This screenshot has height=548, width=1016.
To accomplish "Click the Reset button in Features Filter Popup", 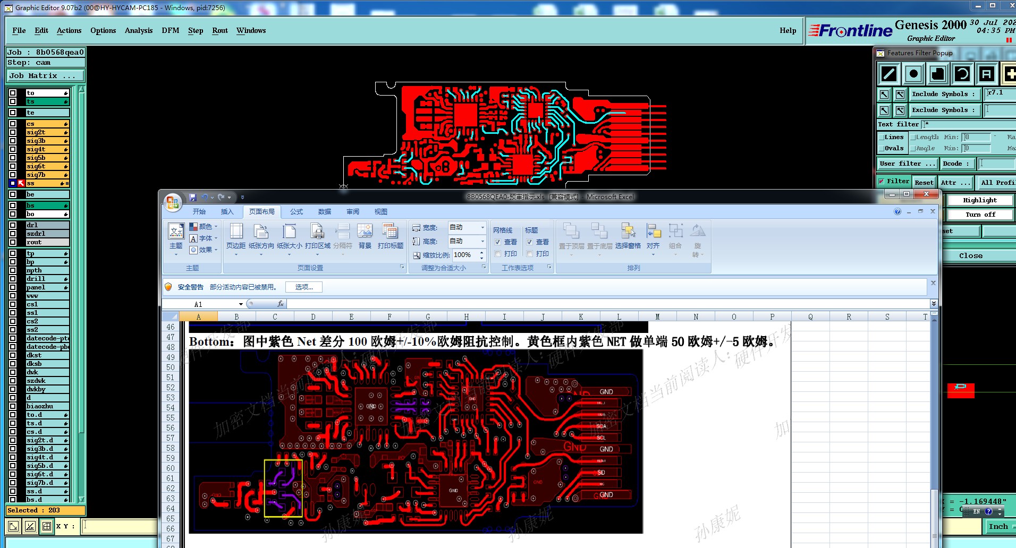I will pos(924,182).
